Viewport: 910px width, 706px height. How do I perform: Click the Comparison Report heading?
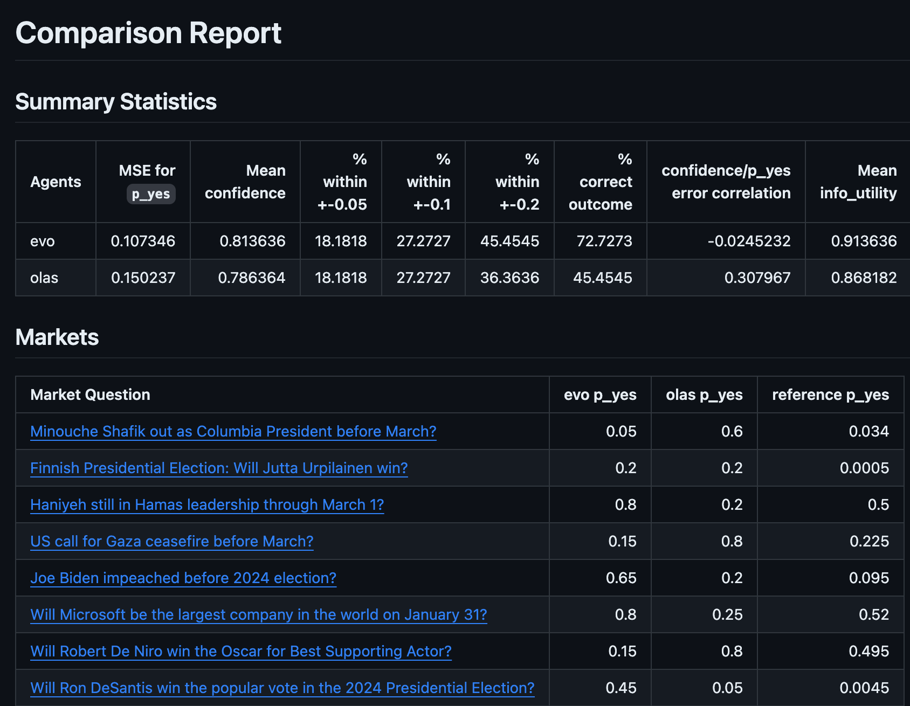(148, 33)
